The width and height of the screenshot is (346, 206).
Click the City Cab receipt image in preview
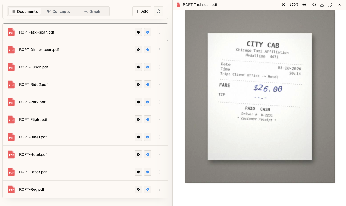coord(259,96)
